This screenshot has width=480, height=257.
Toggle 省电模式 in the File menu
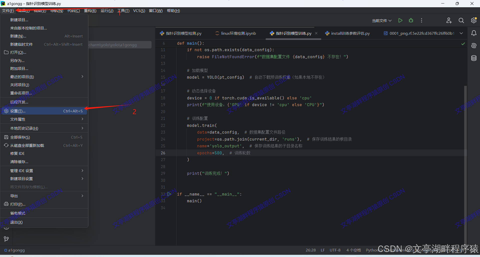tap(44, 213)
